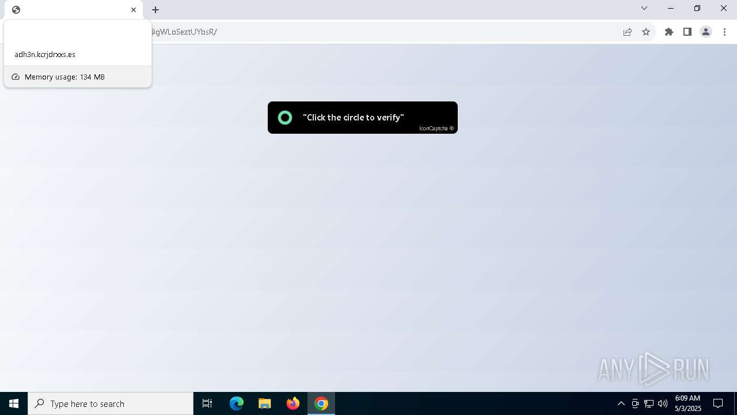Restore down the Chrome window
The width and height of the screenshot is (737, 415).
point(697,8)
